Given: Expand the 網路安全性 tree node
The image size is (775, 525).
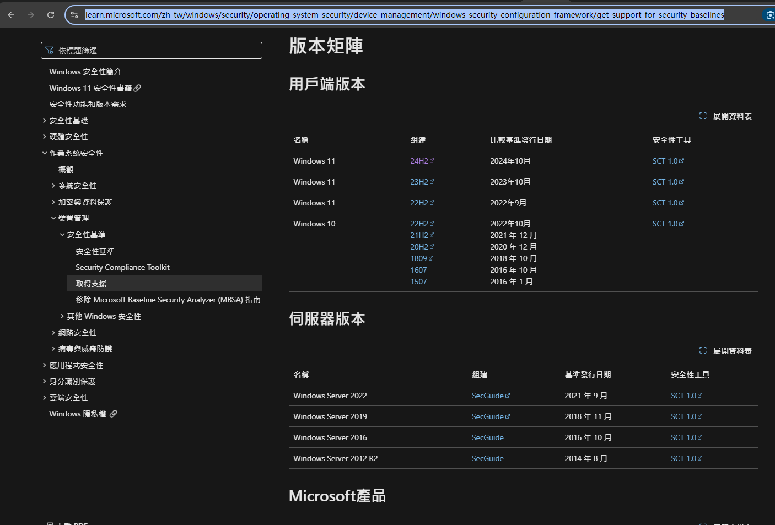Looking at the screenshot, I should click(53, 333).
